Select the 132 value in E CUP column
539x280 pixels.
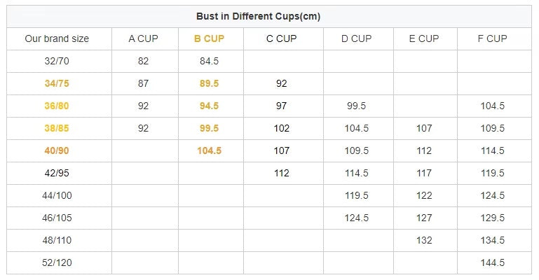[x=424, y=240]
